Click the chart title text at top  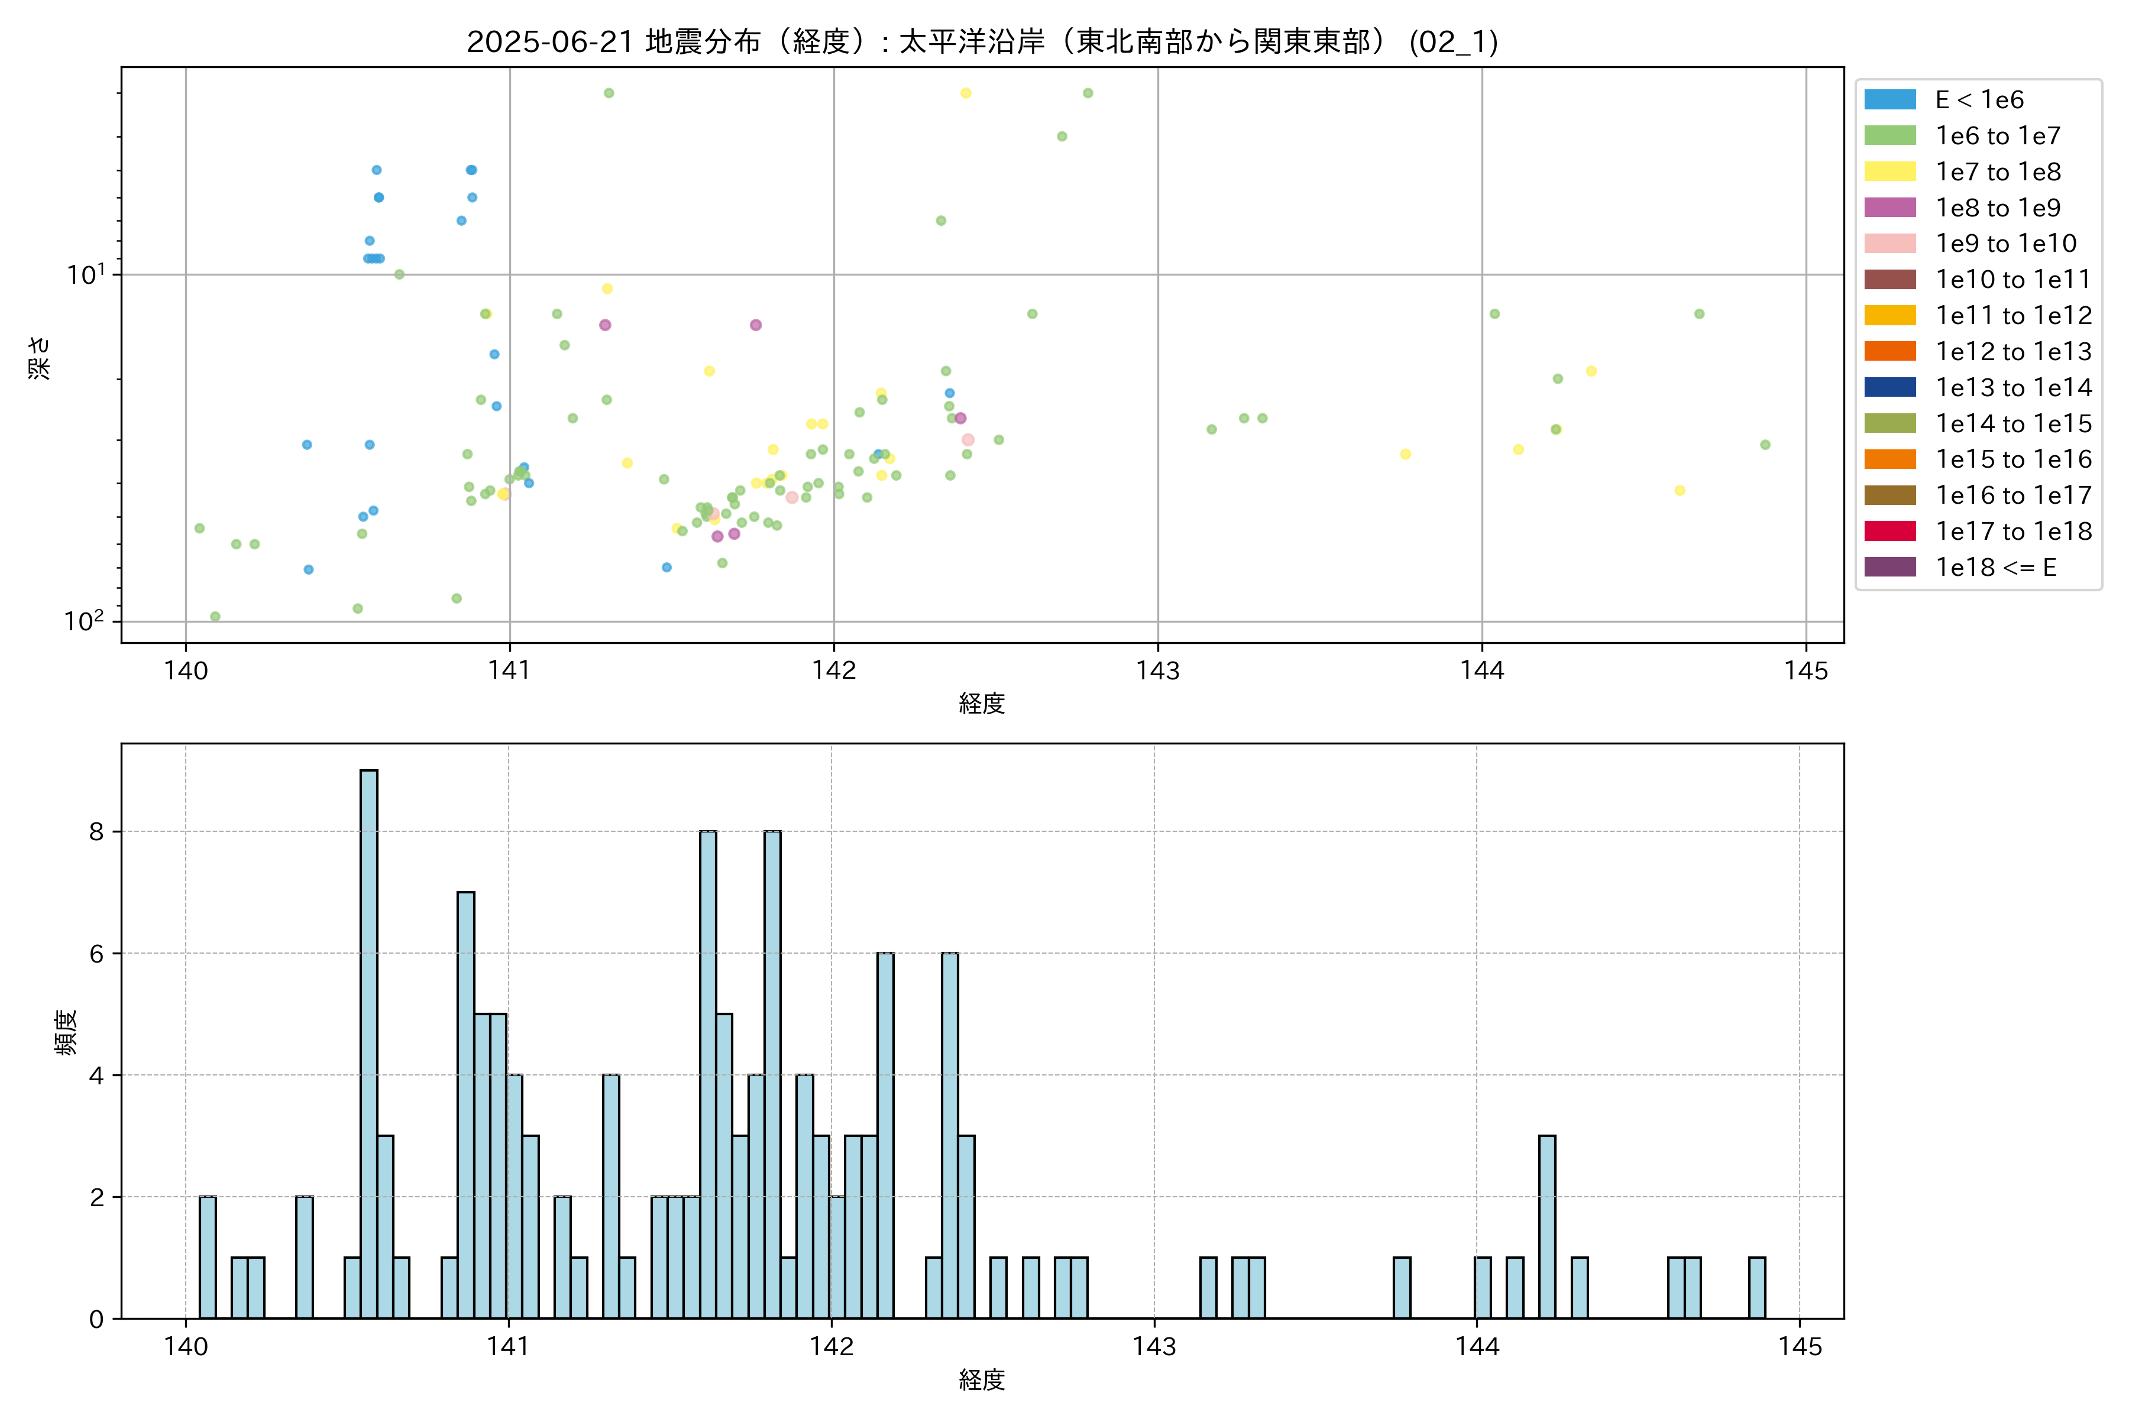pos(982,41)
